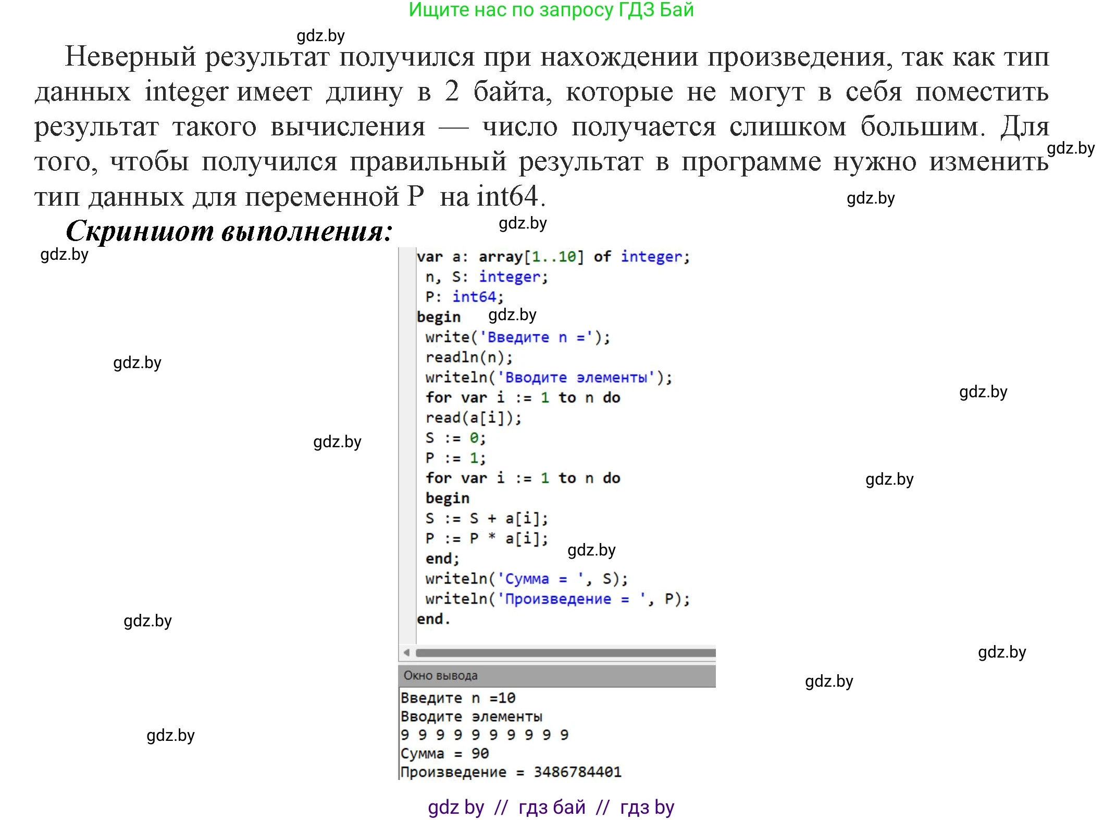Click the 'begin' keyword in the code
The width and height of the screenshot is (1104, 820).
[x=439, y=317]
